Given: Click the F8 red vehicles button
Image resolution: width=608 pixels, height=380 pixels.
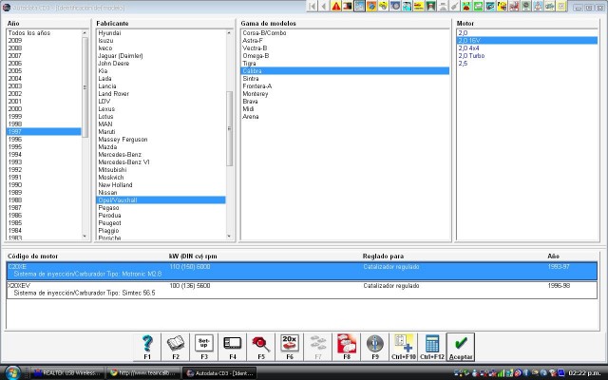Looking at the screenshot, I should pyautogui.click(x=346, y=347).
